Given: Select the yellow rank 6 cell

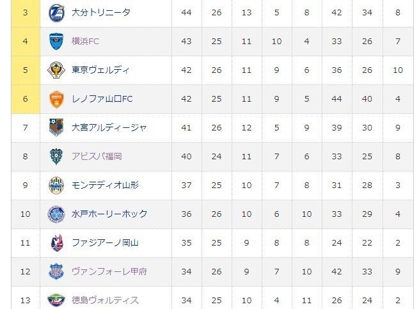Looking at the screenshot, I should (x=26, y=99).
